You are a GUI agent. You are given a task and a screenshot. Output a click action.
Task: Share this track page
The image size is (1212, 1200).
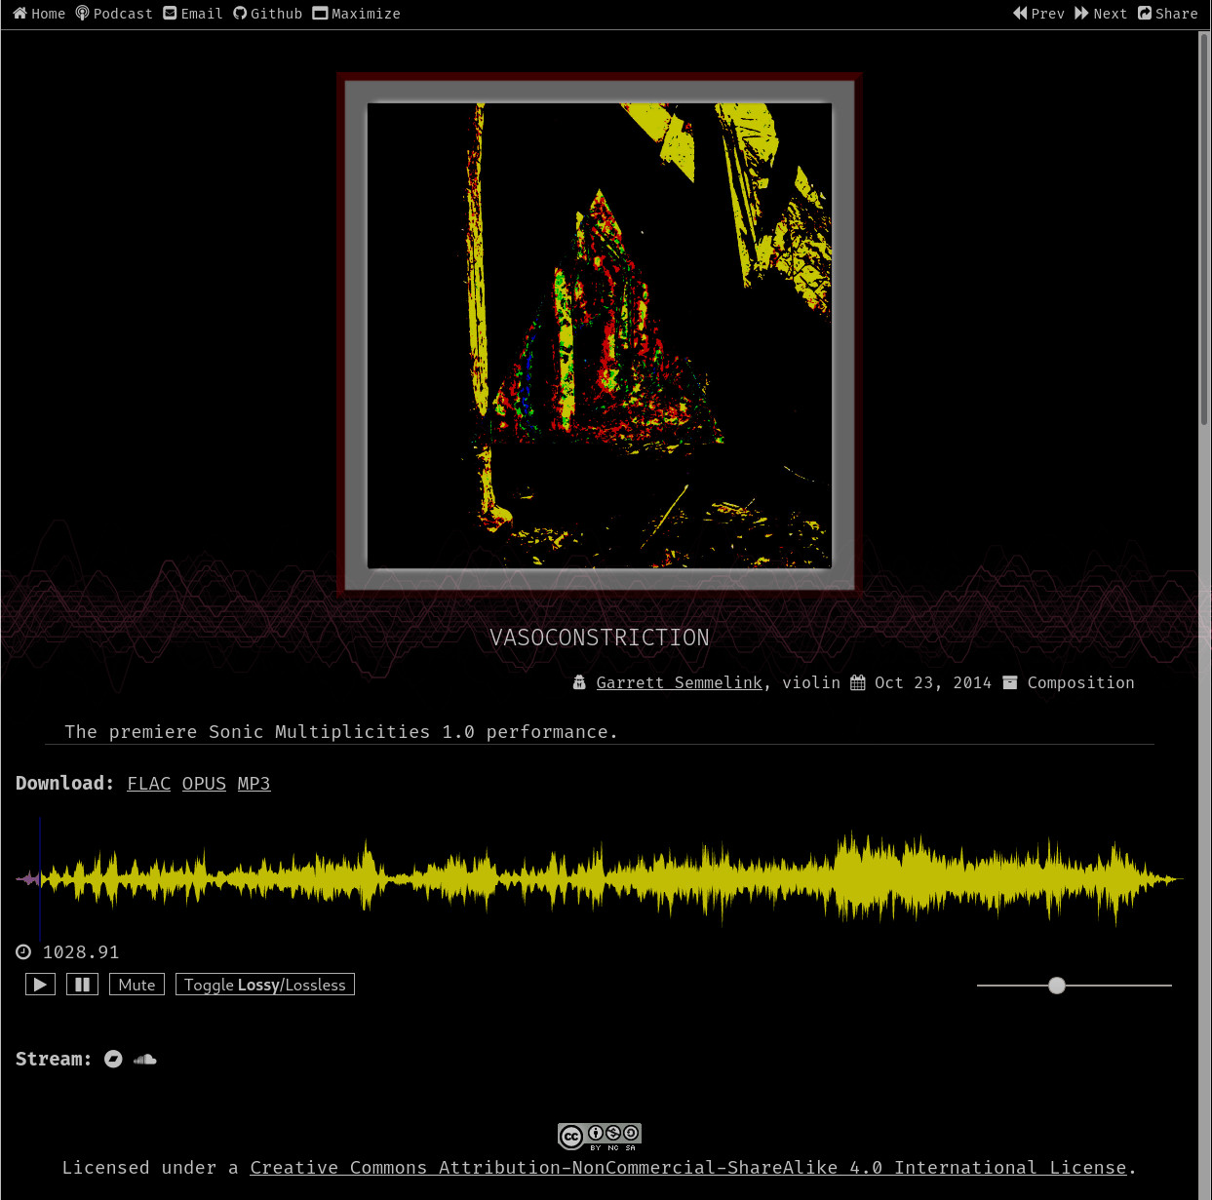click(1168, 14)
